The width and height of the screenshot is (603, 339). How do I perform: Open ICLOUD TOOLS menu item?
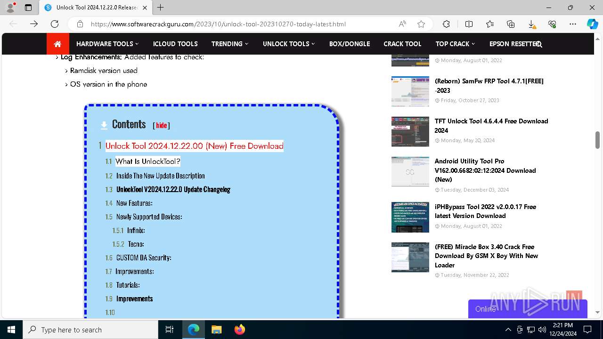(x=175, y=44)
